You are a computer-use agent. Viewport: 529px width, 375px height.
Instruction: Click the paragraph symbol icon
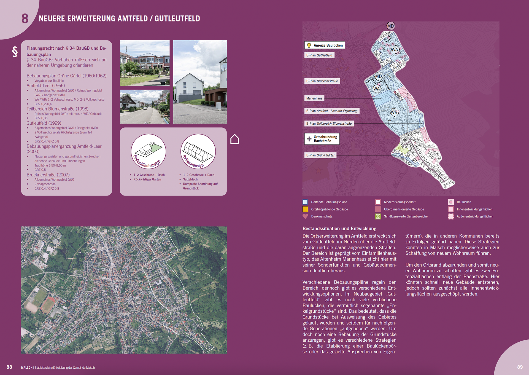point(15,52)
